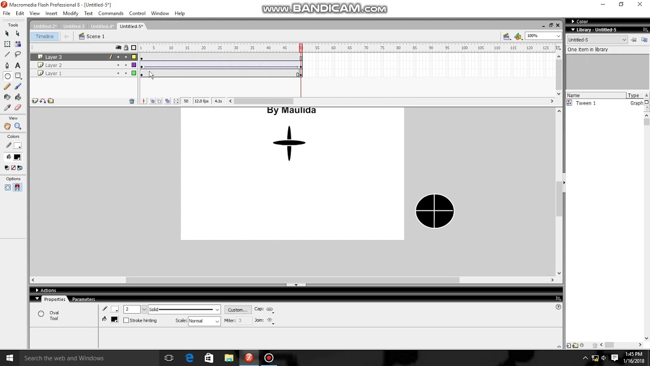
Task: Toggle Onion Skin Outlines
Action: (159, 101)
